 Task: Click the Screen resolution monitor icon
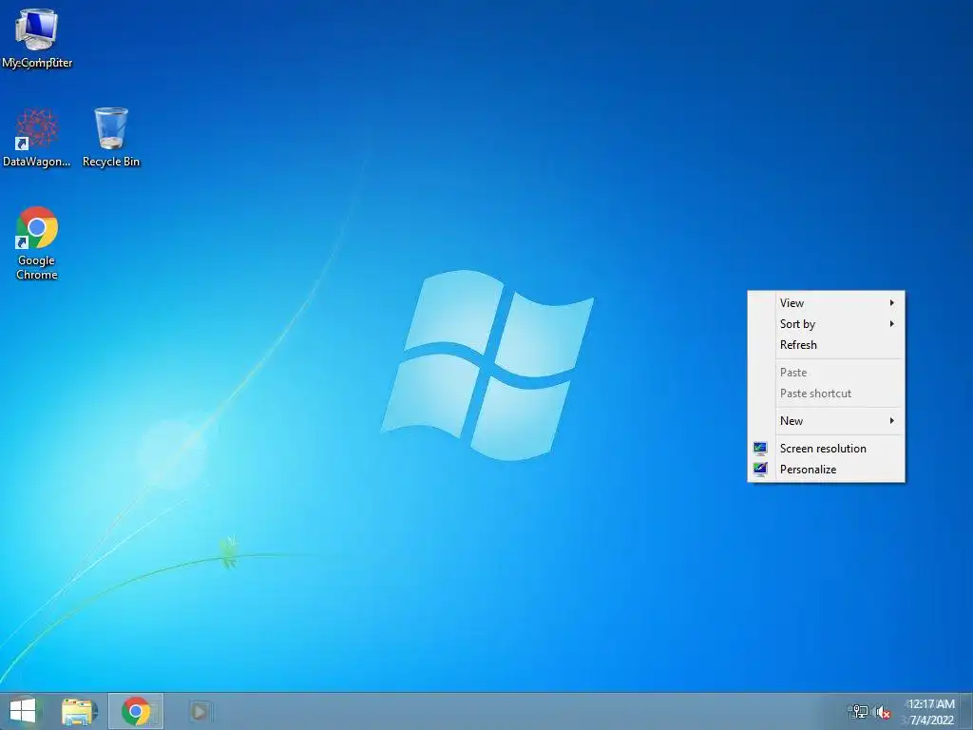pyautogui.click(x=760, y=449)
